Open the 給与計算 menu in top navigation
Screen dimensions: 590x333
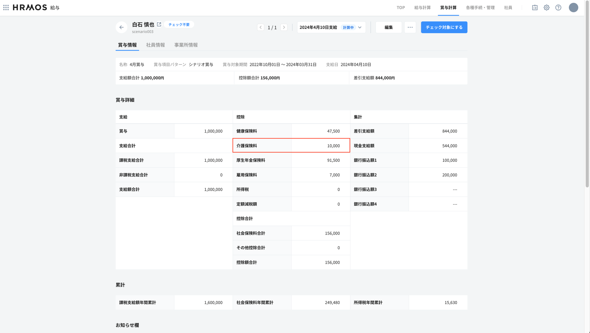point(422,7)
